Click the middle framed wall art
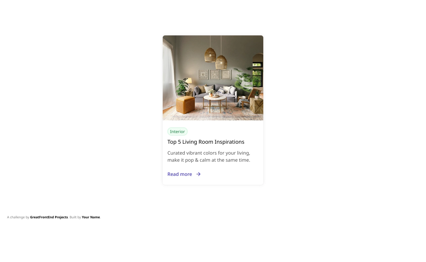The height and width of the screenshot is (262, 426). pyautogui.click(x=214, y=74)
